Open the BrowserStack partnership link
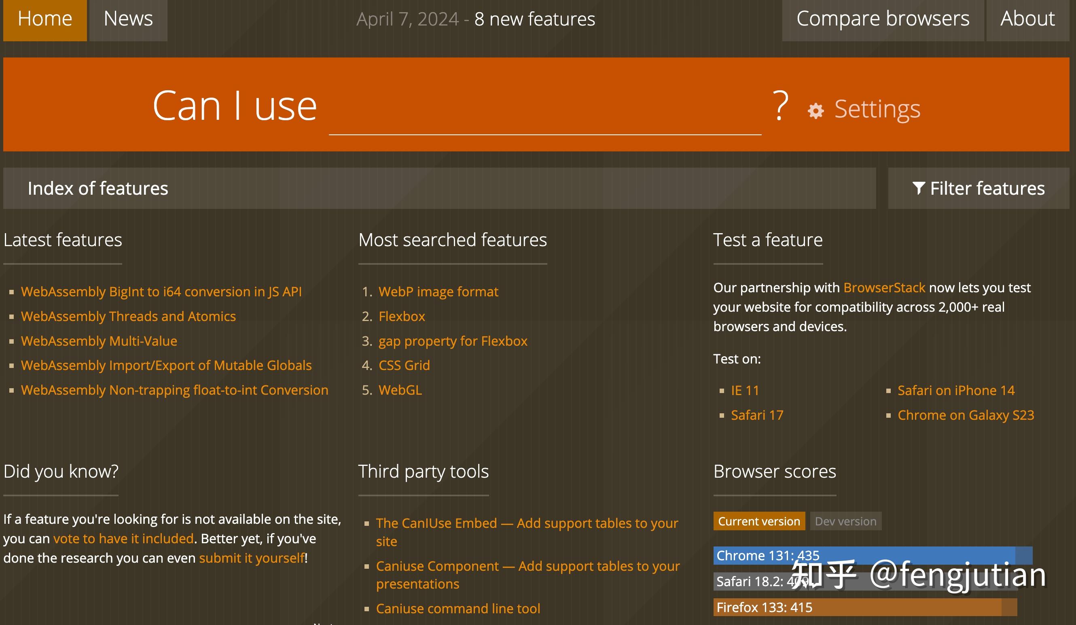Viewport: 1076px width, 625px height. [x=884, y=287]
